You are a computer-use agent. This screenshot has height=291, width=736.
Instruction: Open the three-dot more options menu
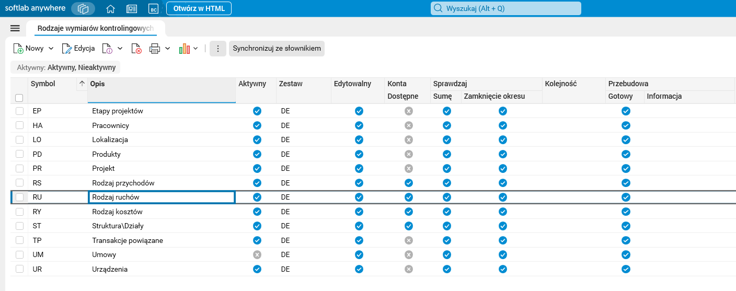point(218,49)
